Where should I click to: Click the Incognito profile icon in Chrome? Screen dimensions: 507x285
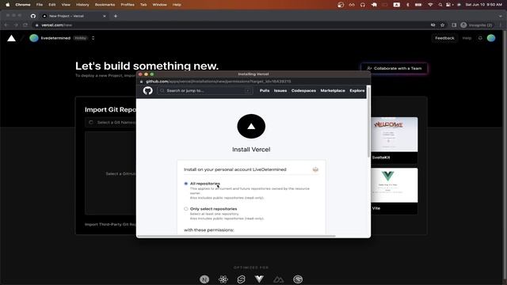[x=463, y=25]
